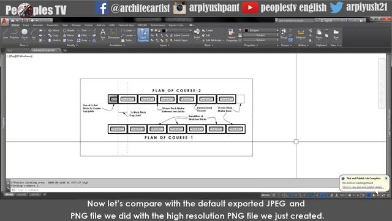Select the Line drawing tool
This screenshot has height=221, width=392.
click(x=6, y=34)
